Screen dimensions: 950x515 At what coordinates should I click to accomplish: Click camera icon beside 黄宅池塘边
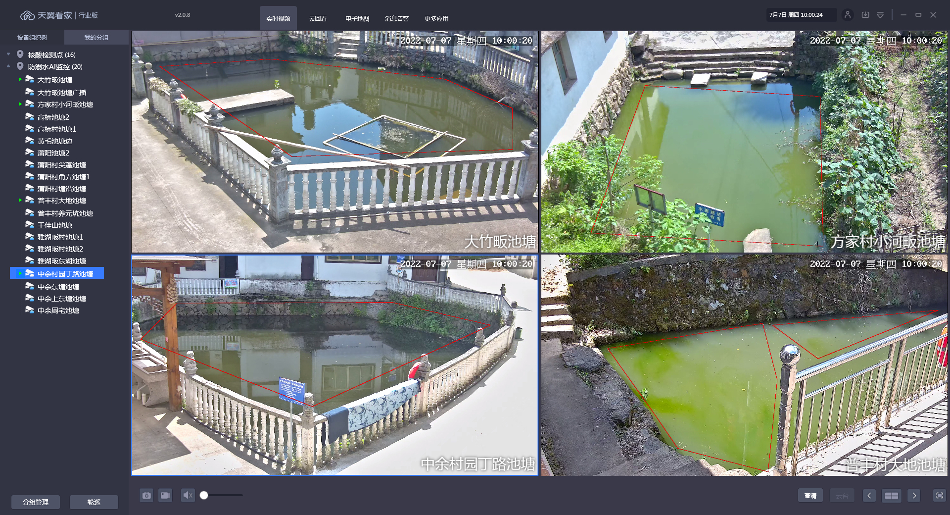click(x=30, y=141)
